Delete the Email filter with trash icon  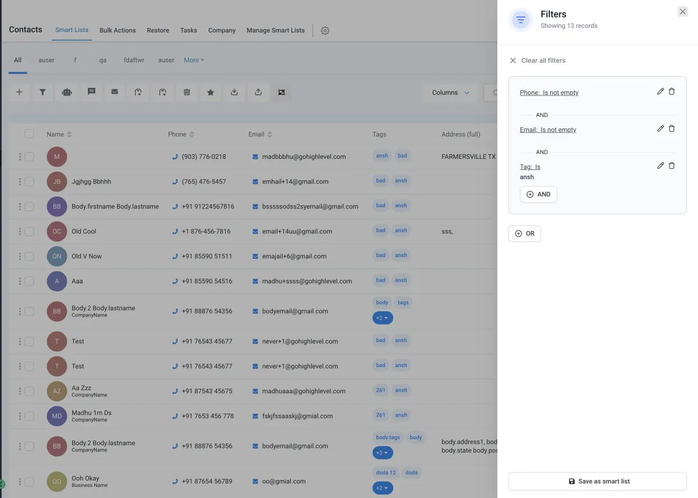point(672,129)
